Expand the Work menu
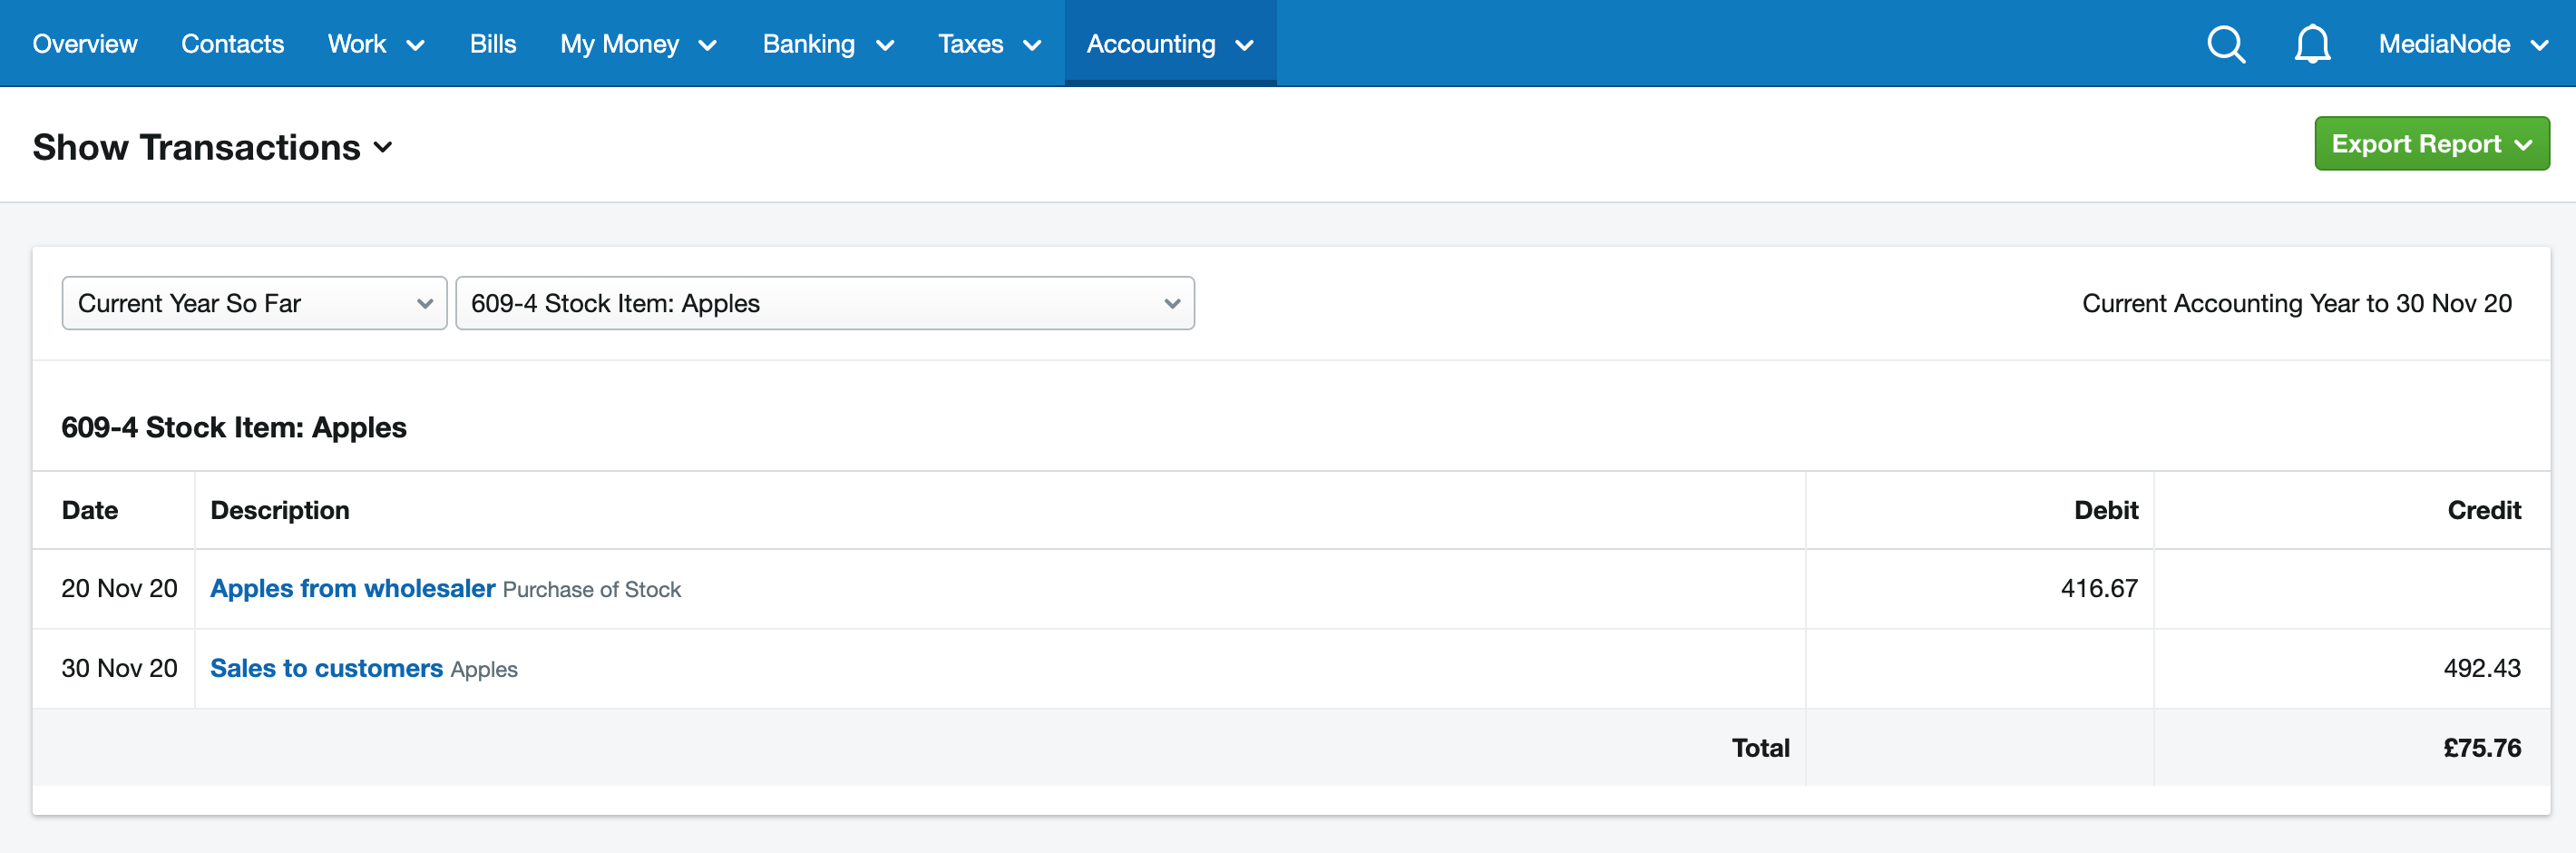Viewport: 2576px width, 853px height. (x=376, y=44)
